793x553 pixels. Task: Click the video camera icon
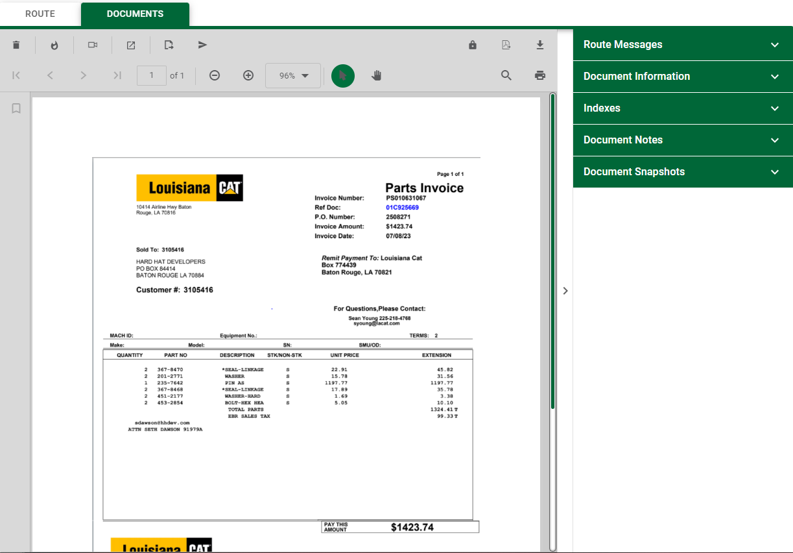(x=93, y=45)
